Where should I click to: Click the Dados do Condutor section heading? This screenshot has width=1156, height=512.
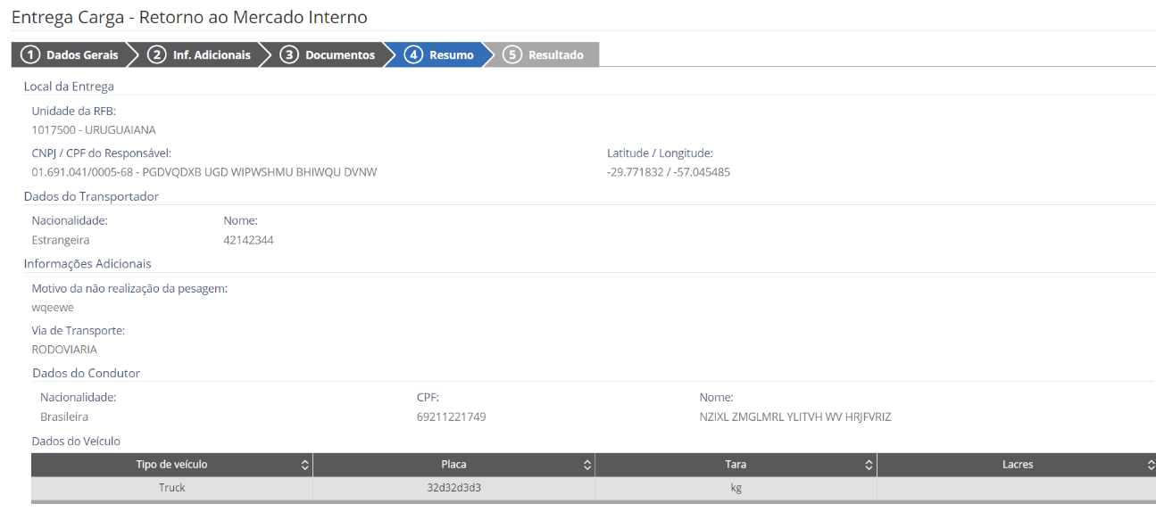[87, 373]
